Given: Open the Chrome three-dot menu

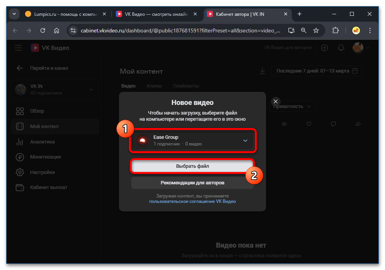Looking at the screenshot, I should (370, 30).
